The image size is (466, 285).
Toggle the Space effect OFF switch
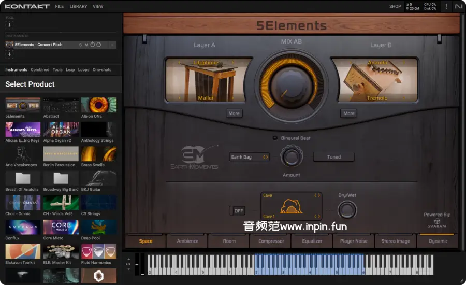tap(238, 211)
